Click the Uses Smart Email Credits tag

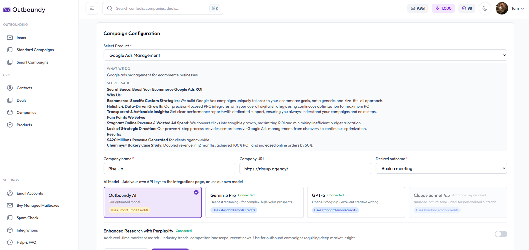130,210
